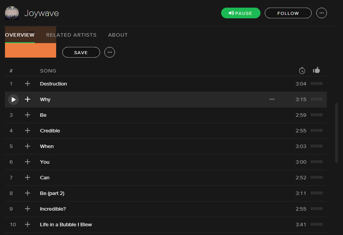Follow the artist Joywave
The height and width of the screenshot is (235, 343).
(288, 13)
